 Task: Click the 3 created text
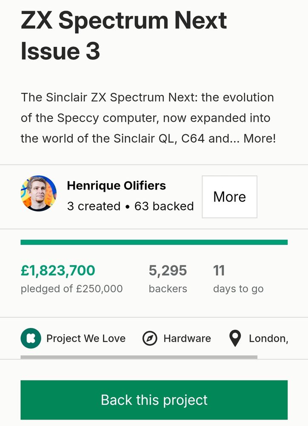tap(94, 206)
